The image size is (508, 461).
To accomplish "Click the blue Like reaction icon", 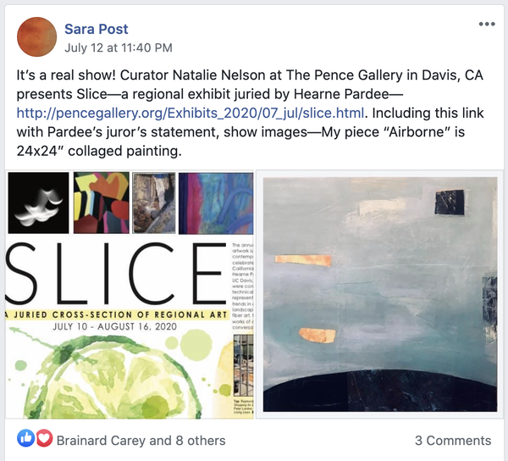I will coord(25,441).
